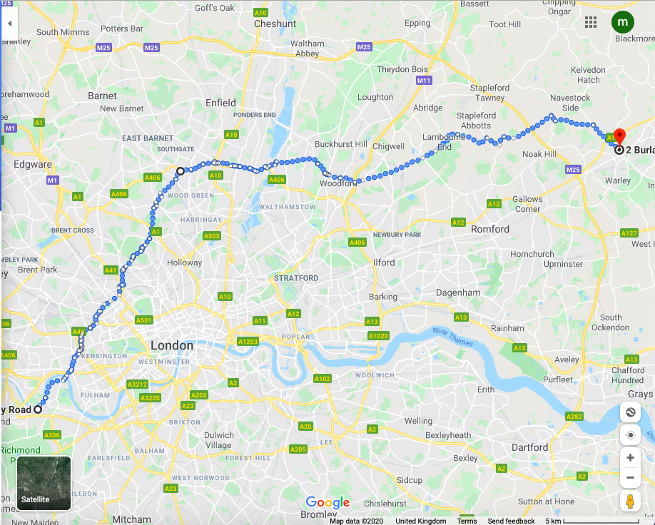Open the Google apps grid
This screenshot has height=525, width=655.
tap(591, 22)
